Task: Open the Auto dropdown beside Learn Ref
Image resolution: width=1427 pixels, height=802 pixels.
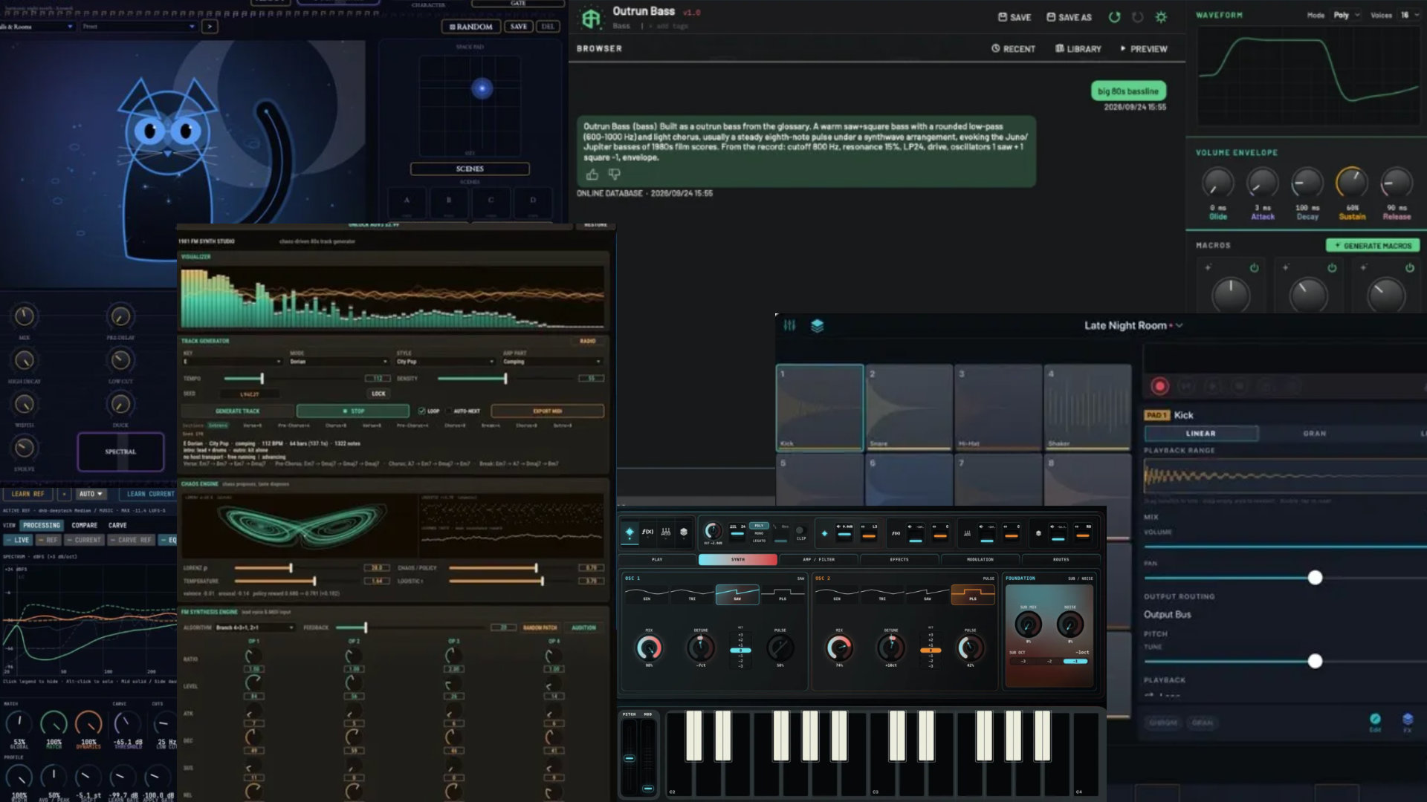Action: [x=91, y=494]
